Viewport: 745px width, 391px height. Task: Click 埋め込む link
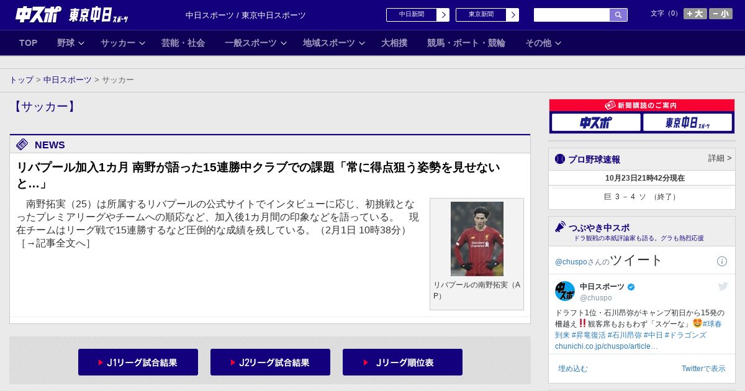[x=572, y=369]
